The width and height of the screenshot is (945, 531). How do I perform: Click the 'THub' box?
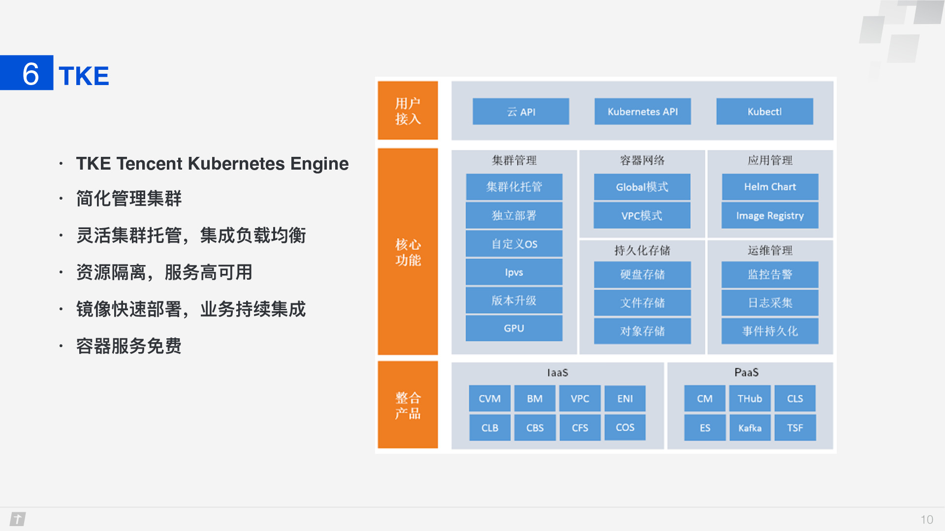pyautogui.click(x=750, y=399)
